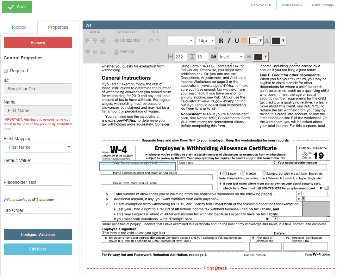Toggle underline text formatting
The image size is (337, 276).
click(x=237, y=41)
